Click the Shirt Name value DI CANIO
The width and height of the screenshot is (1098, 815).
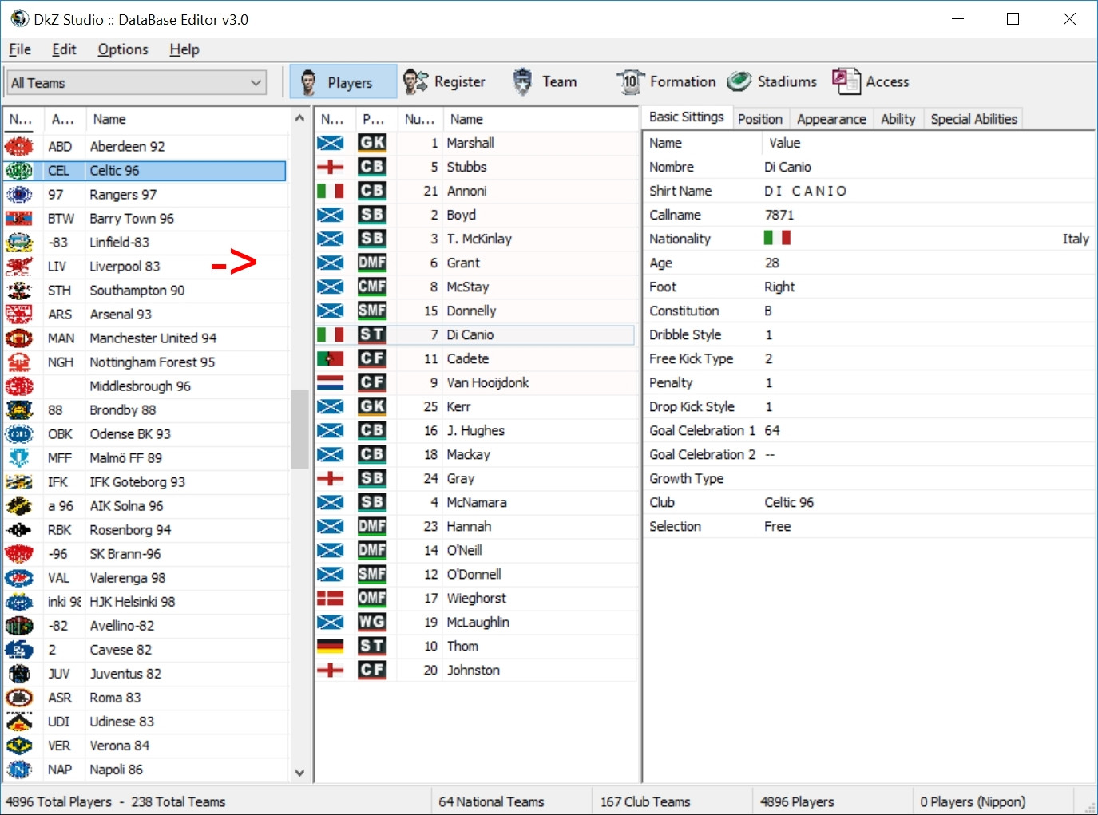point(806,192)
